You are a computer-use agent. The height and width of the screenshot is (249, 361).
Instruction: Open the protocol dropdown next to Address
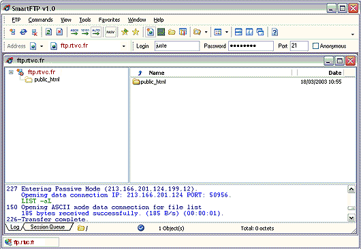(42, 46)
